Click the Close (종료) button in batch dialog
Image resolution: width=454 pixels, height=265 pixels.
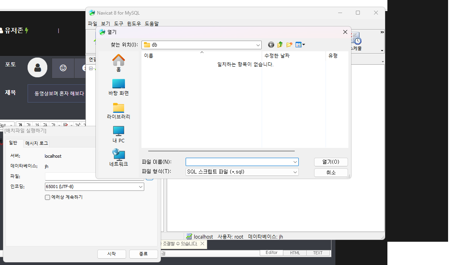tap(143, 254)
